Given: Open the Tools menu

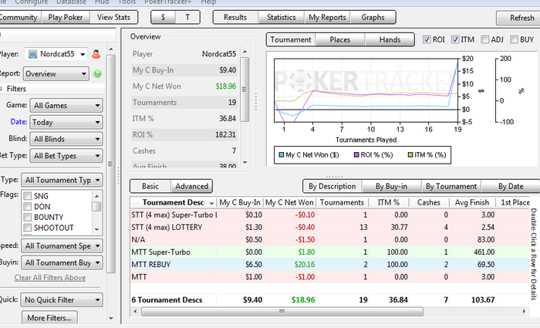Looking at the screenshot, I should pyautogui.click(x=127, y=2).
